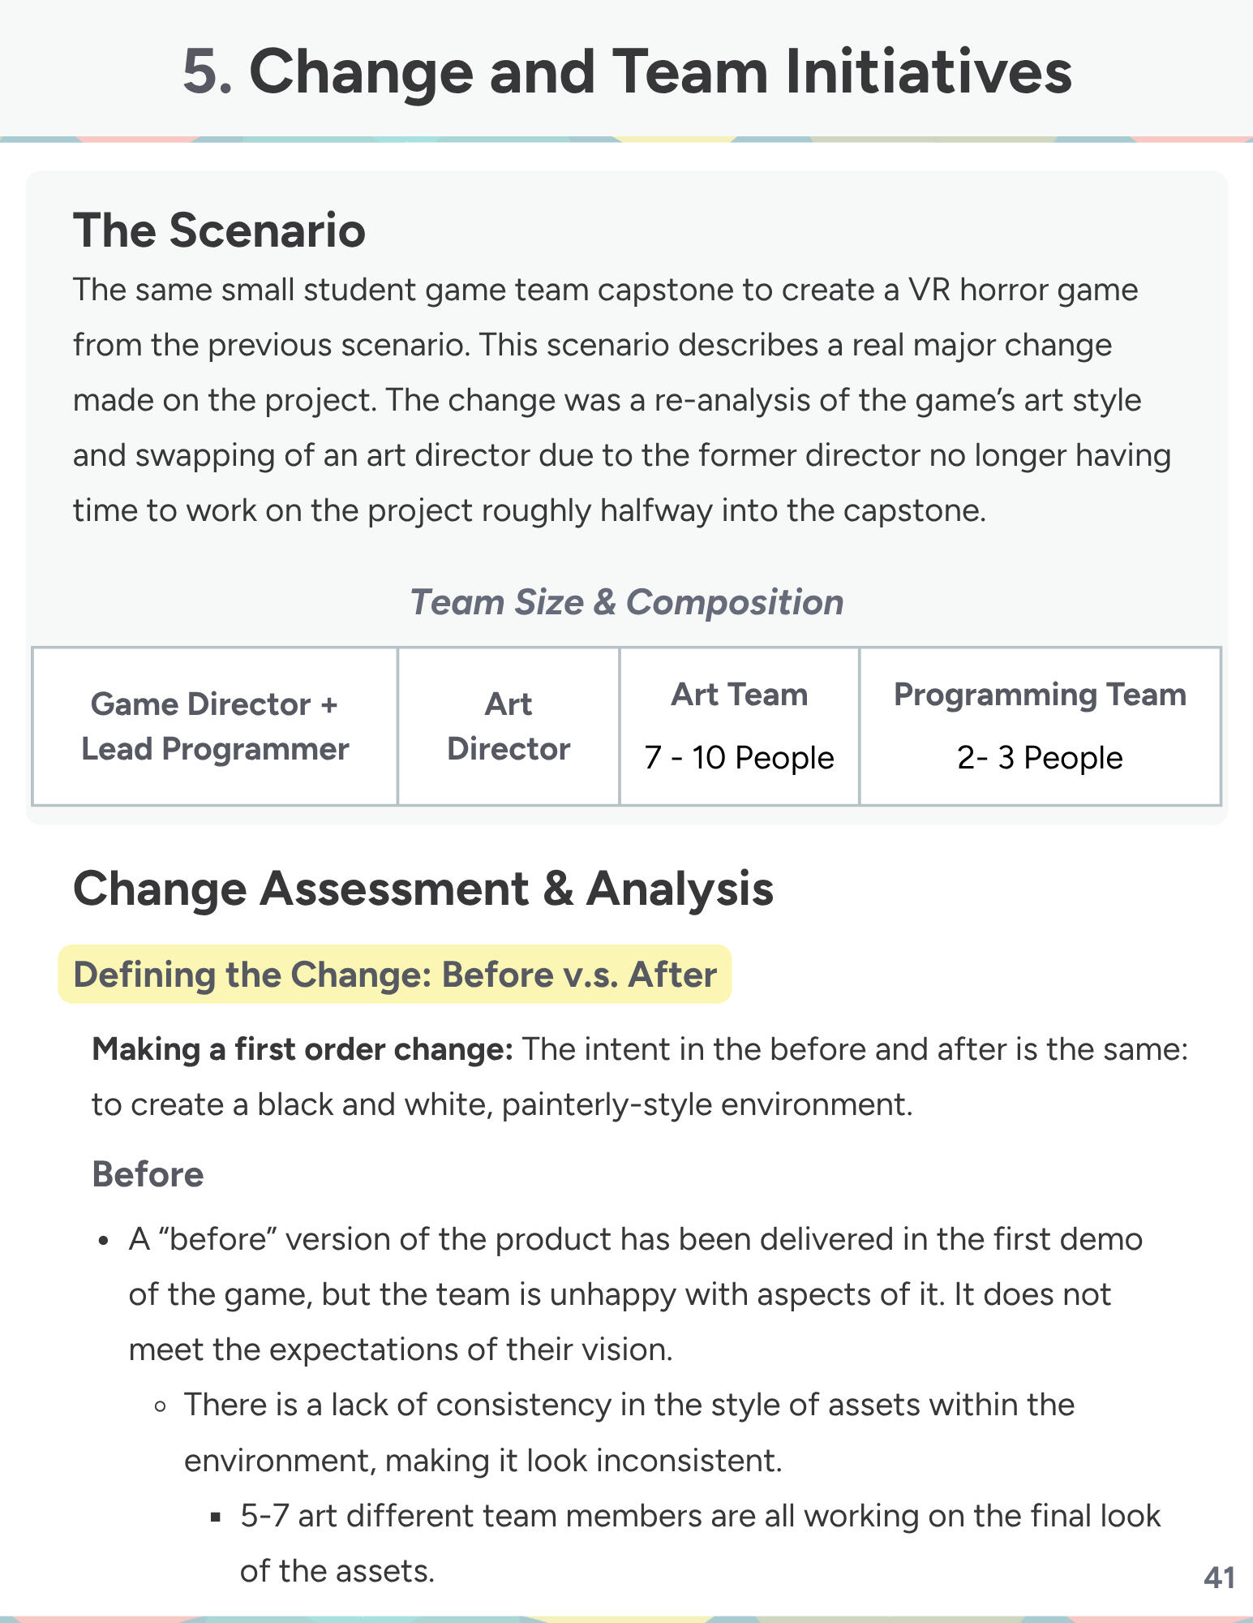The image size is (1253, 1623).
Task: Select the section number '5.' in title
Action: coord(208,71)
